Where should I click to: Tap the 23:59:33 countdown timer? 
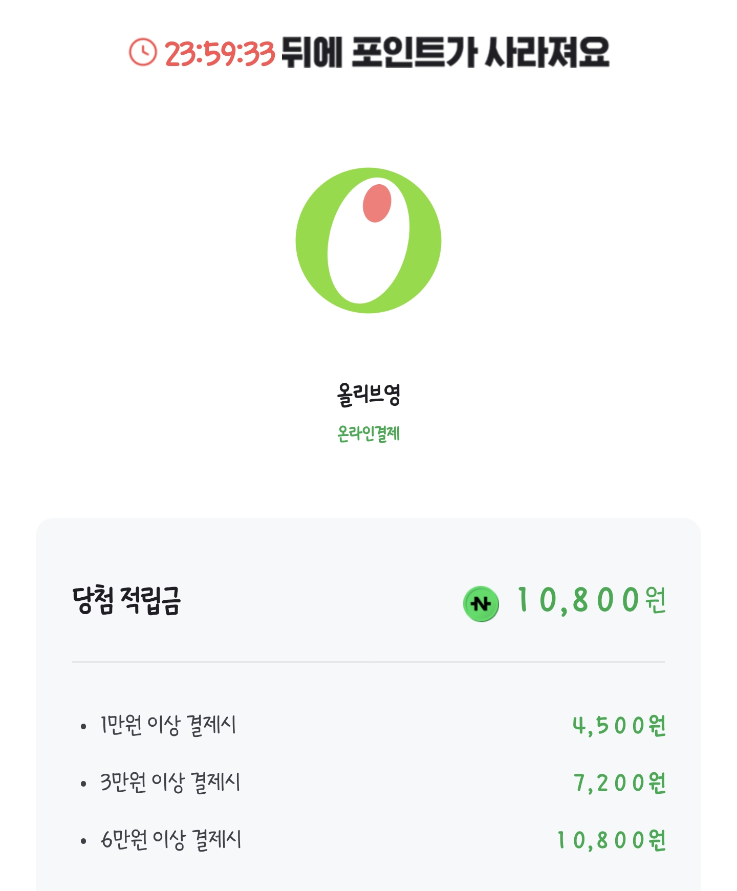[x=220, y=53]
